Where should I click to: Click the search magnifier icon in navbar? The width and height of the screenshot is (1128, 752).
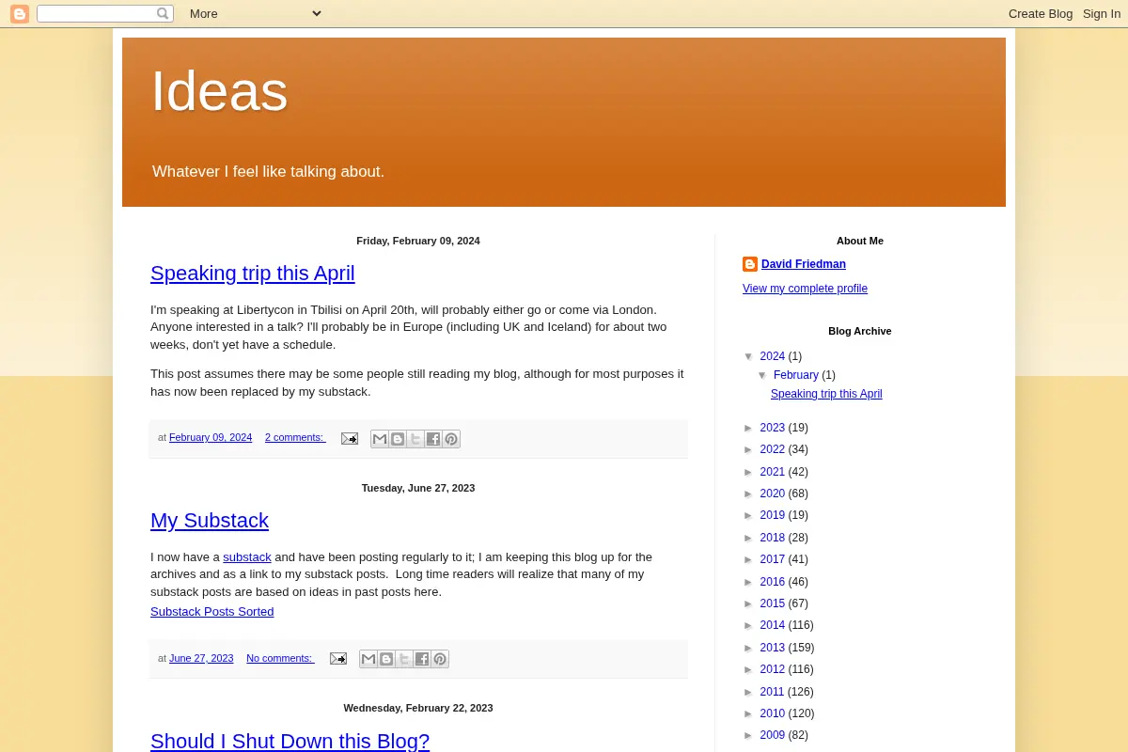pyautogui.click(x=163, y=13)
